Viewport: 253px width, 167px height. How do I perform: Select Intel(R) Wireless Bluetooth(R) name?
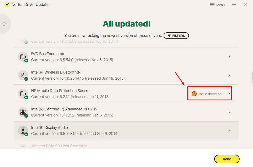[x=56, y=72]
